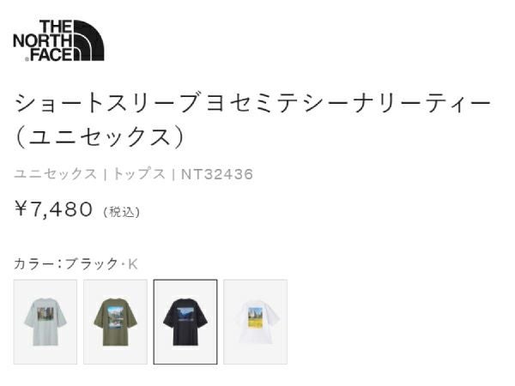The height and width of the screenshot is (386, 515).
Task: Click the ¥7,480 price text
Action: click(x=53, y=209)
